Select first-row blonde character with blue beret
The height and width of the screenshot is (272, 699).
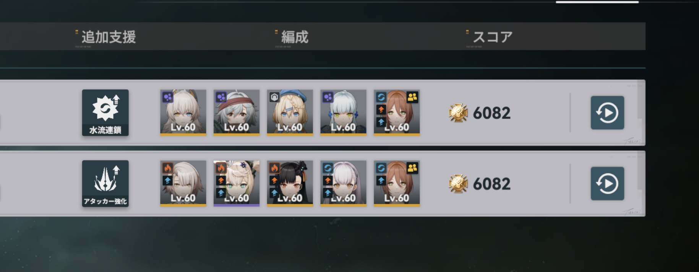[290, 113]
